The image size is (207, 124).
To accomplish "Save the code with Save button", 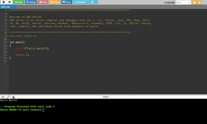I will [67, 2].
